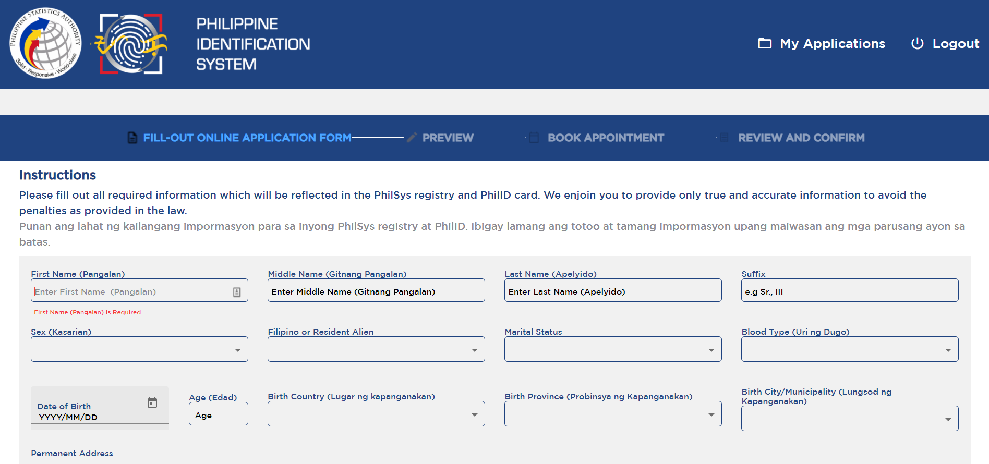The width and height of the screenshot is (989, 464).
Task: Open the Date of Birth calendar icon
Action: tap(152, 402)
